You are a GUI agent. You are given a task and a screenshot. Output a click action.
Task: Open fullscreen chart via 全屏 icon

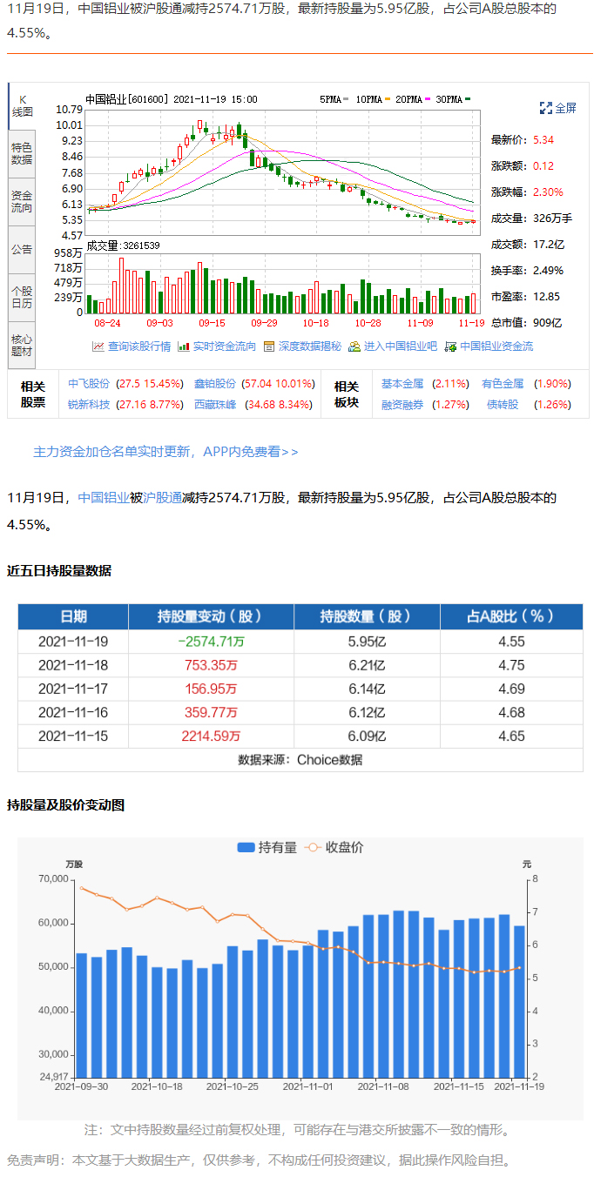pyautogui.click(x=557, y=108)
